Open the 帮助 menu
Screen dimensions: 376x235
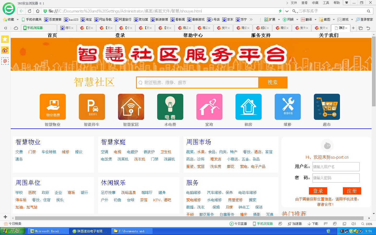337,3
